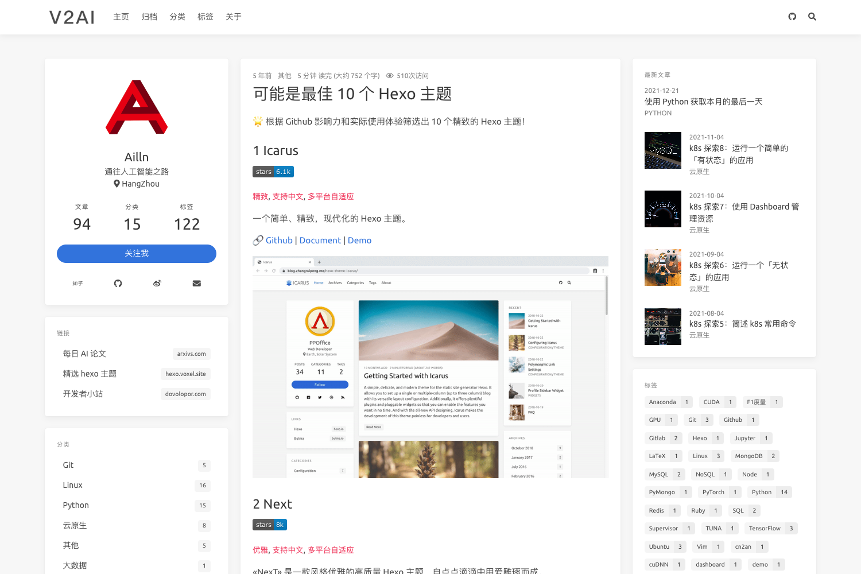Image resolution: width=861 pixels, height=574 pixels.
Task: Select the CUDA tag
Action: pos(718,402)
